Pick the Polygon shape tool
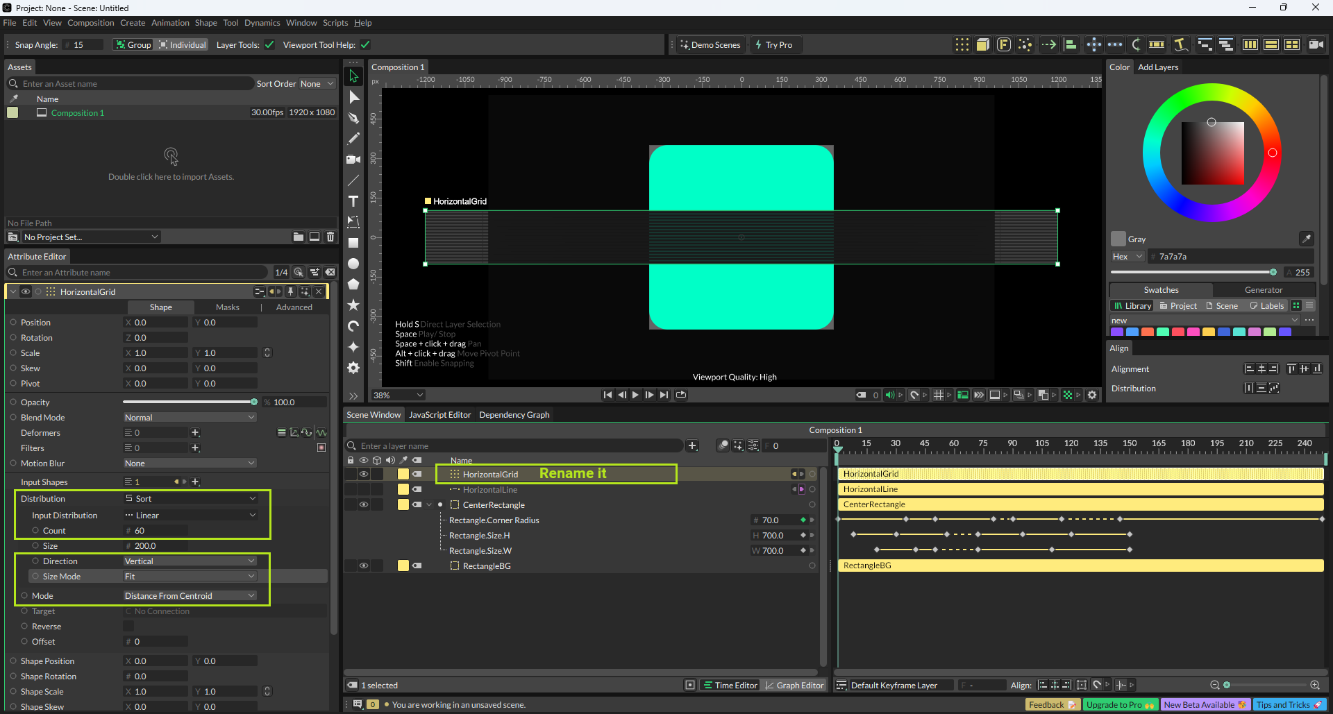 click(x=353, y=284)
